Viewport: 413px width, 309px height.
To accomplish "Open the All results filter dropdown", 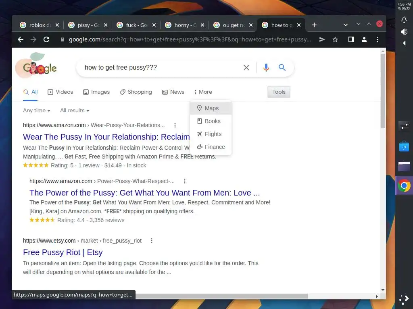I will pyautogui.click(x=75, y=110).
